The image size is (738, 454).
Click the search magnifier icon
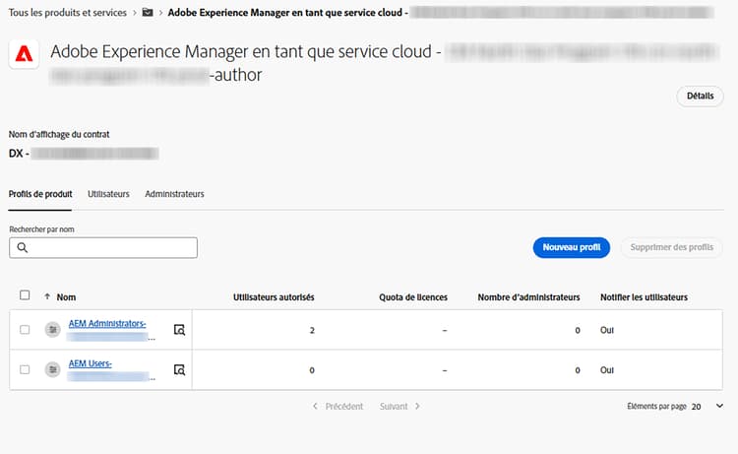[22, 248]
